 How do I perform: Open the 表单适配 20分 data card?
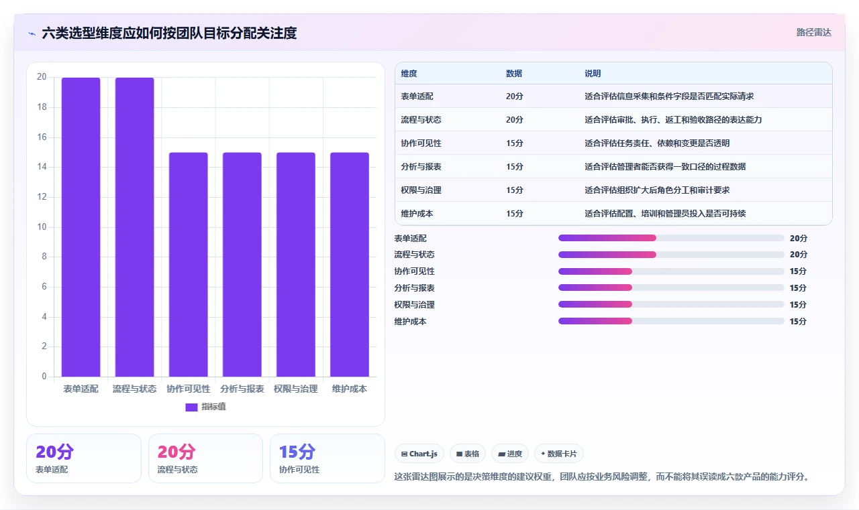(x=84, y=458)
